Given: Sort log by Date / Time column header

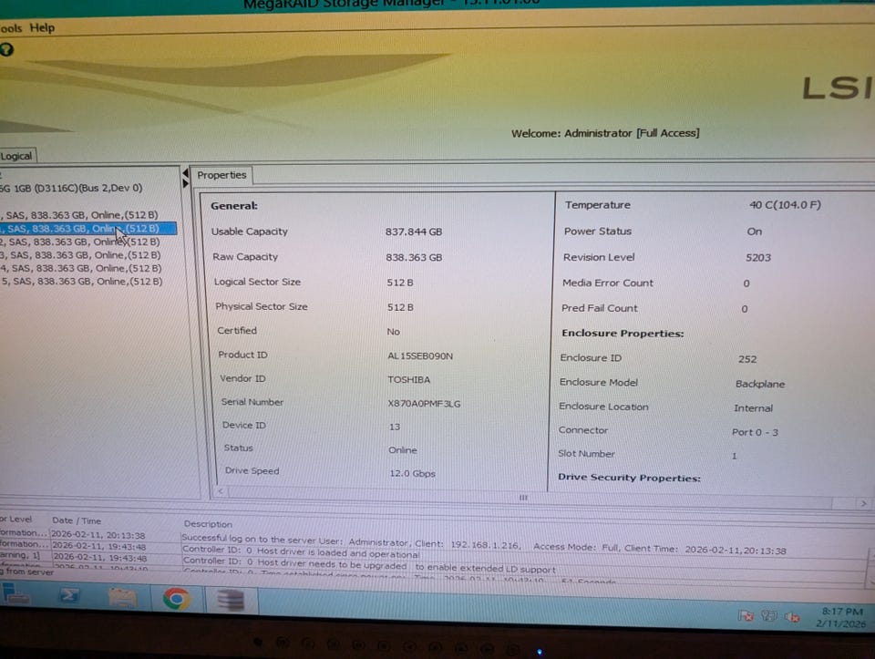Looking at the screenshot, I should [x=77, y=520].
